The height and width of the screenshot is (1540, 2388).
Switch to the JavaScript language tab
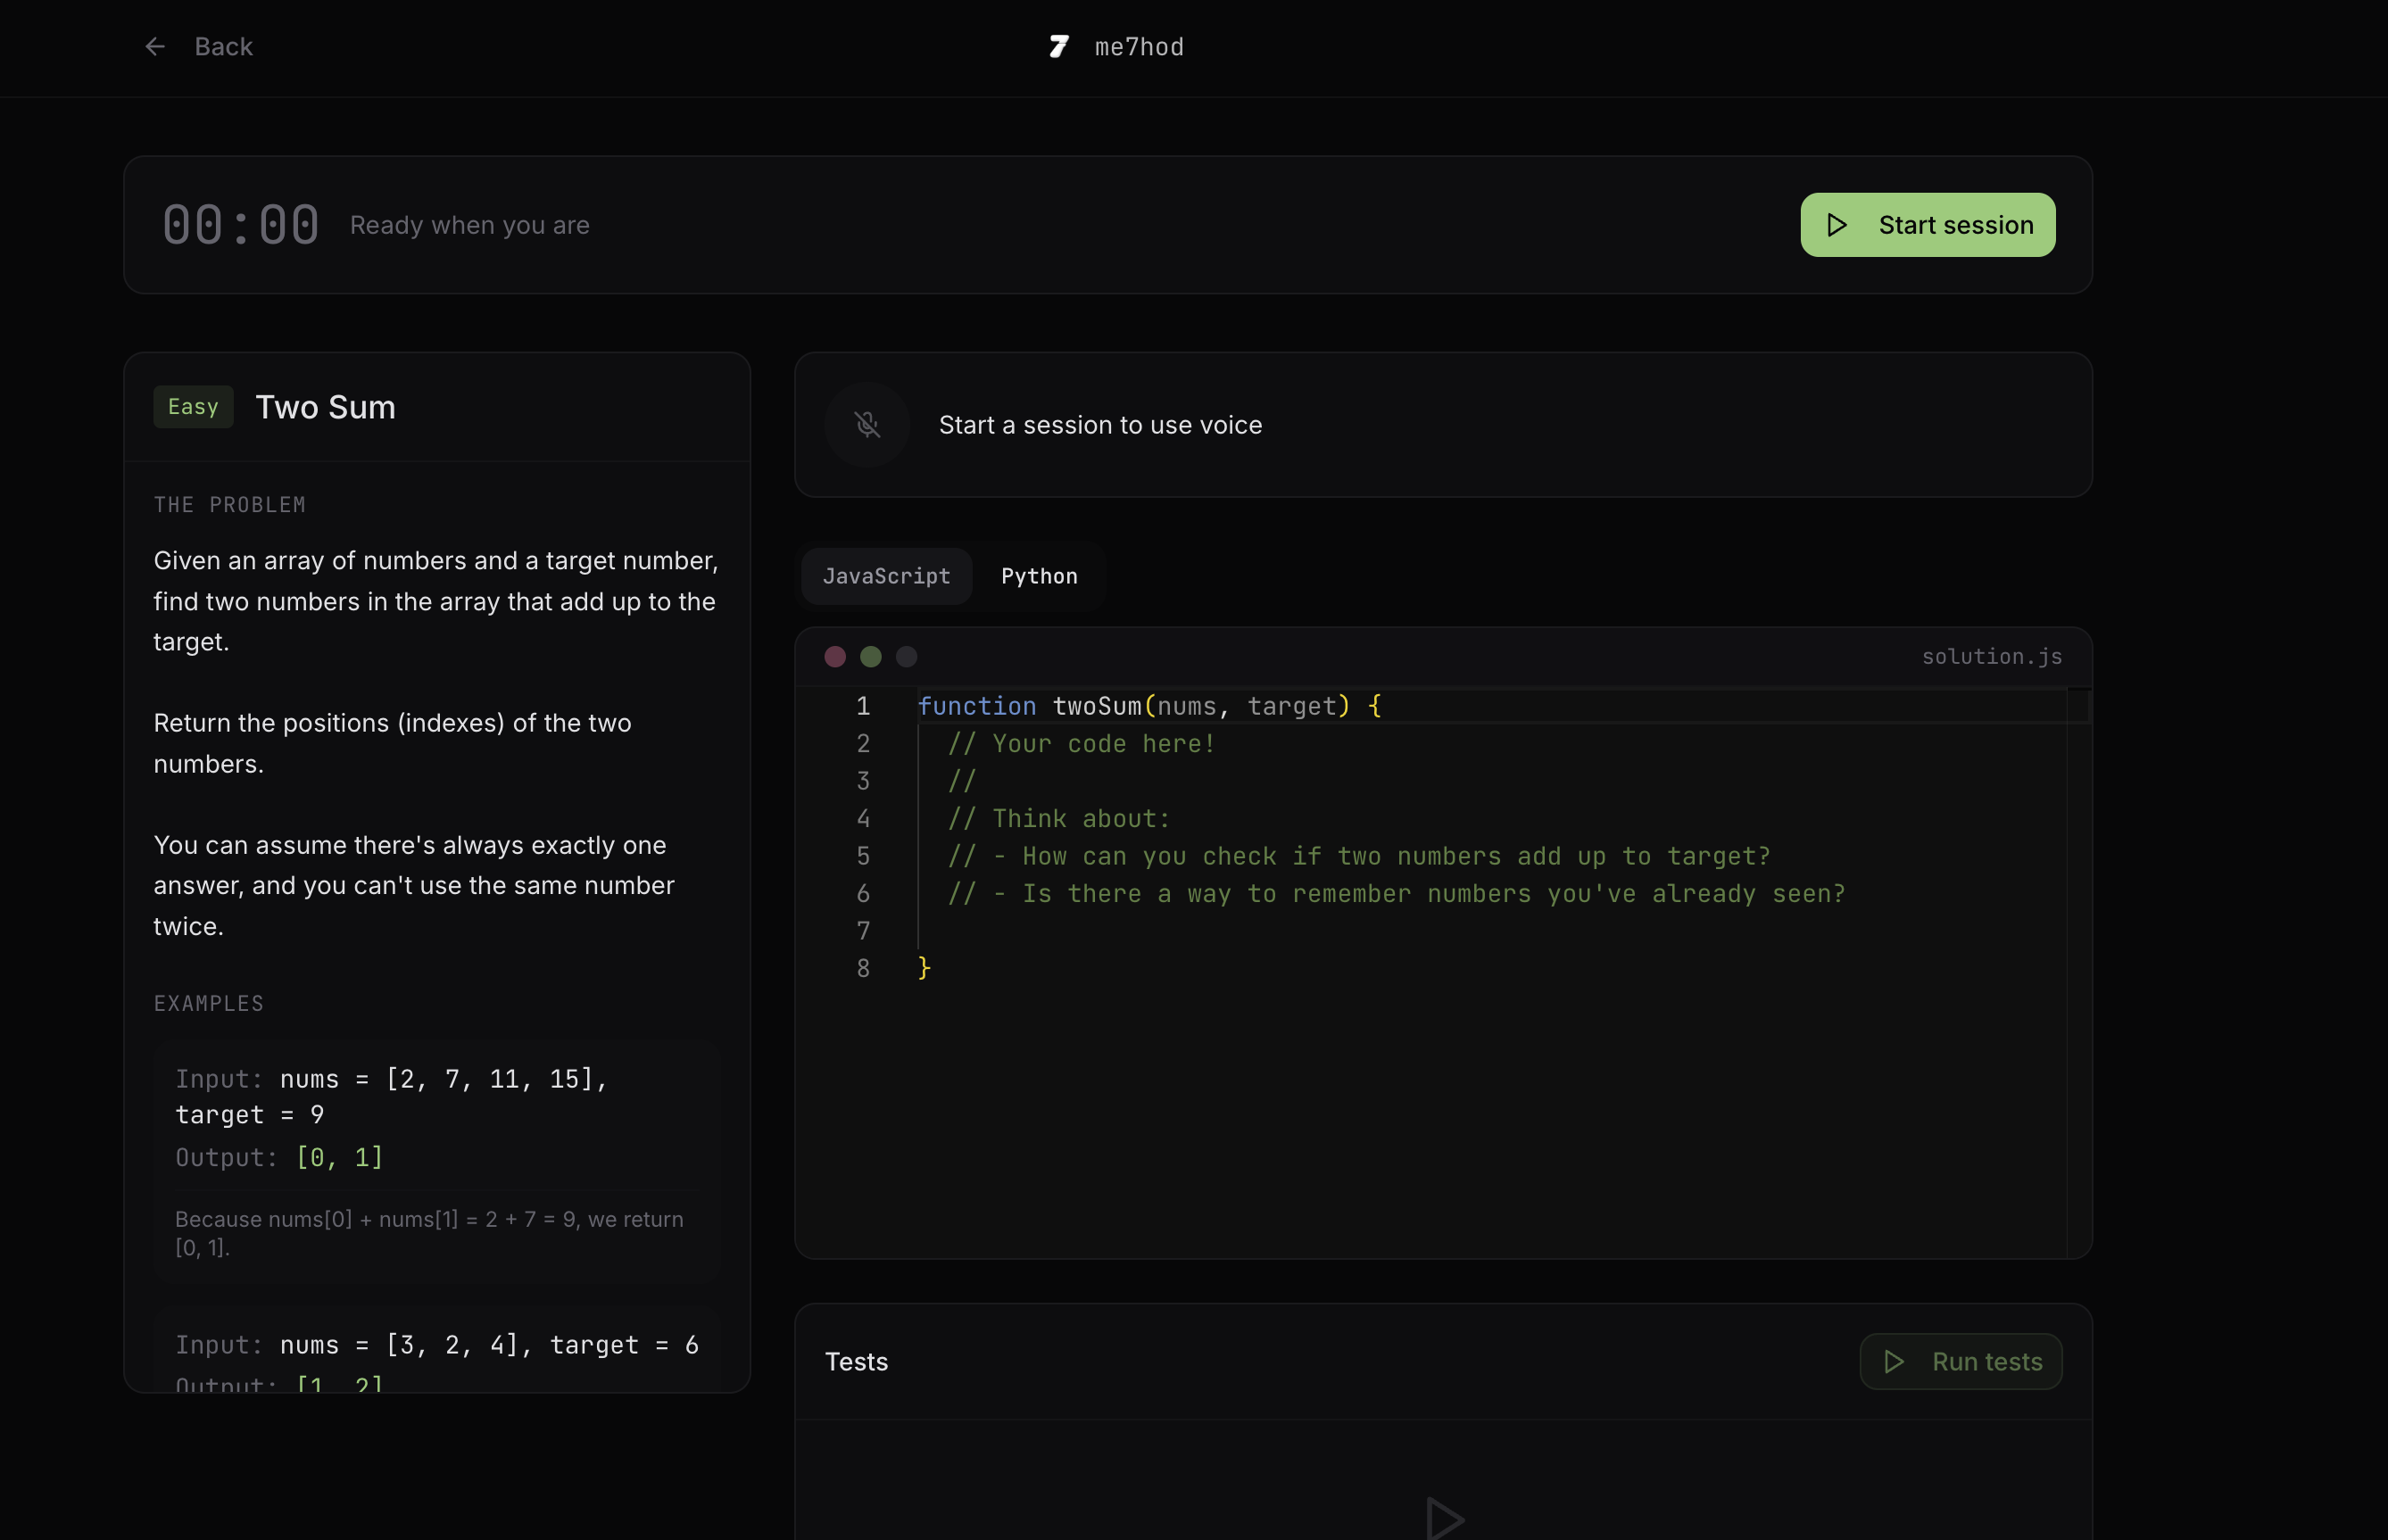(886, 576)
